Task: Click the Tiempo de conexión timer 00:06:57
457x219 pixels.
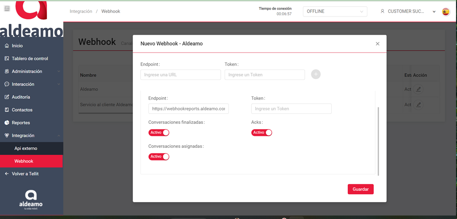Action: click(x=284, y=13)
